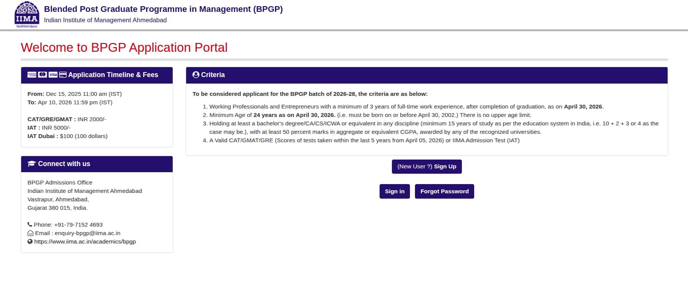Click the phone handset icon
The height and width of the screenshot is (293, 688).
coord(30,225)
